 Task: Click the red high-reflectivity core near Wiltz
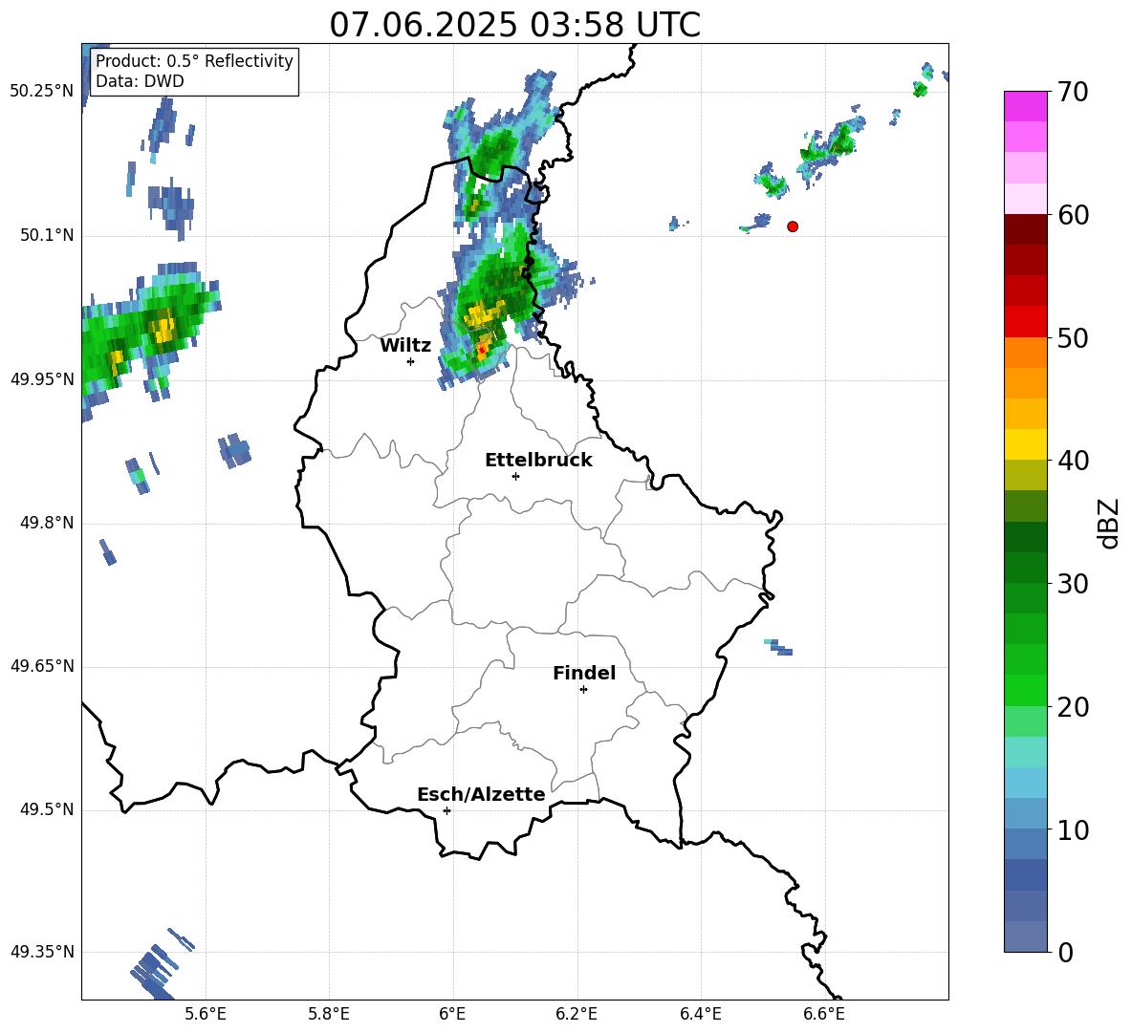pyautogui.click(x=482, y=350)
